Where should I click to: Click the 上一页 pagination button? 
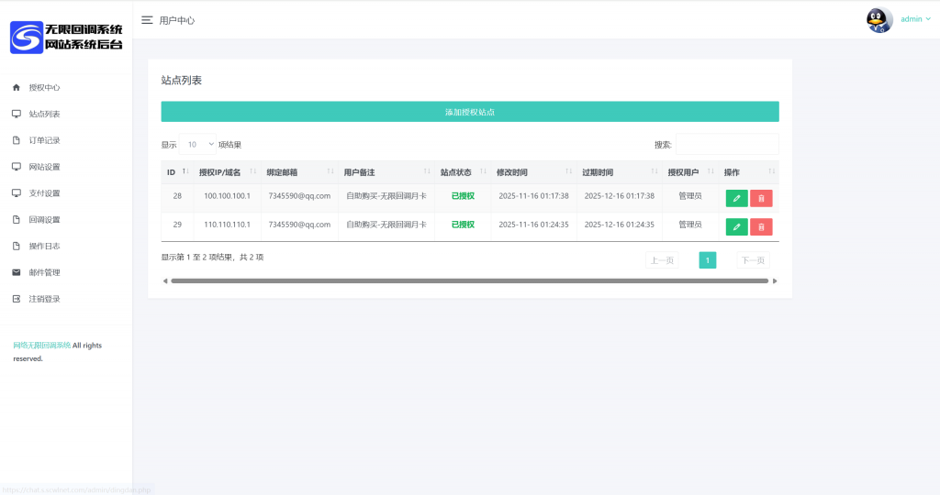click(x=663, y=260)
